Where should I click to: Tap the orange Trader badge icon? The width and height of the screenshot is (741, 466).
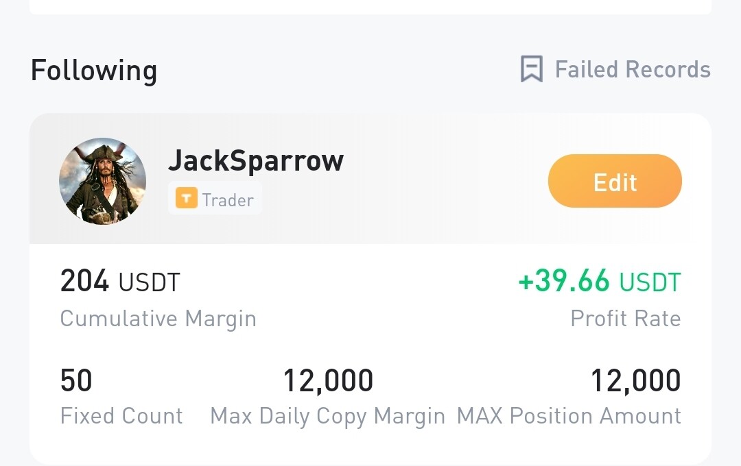(x=186, y=198)
